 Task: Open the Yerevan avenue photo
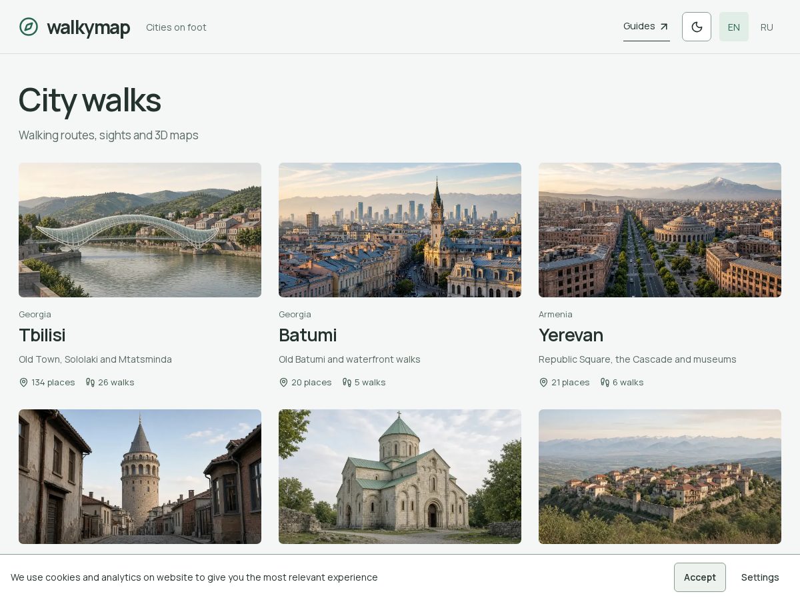pyautogui.click(x=660, y=230)
